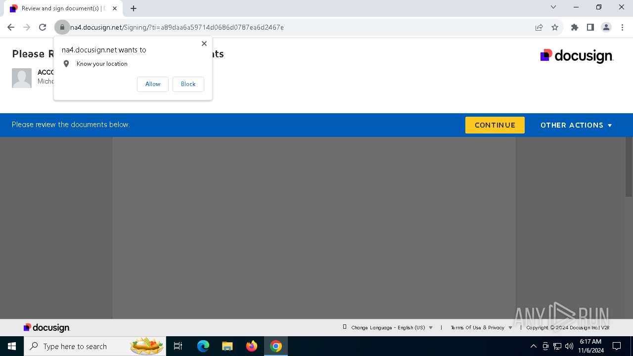Click 'Please review the documents below.' text
The width and height of the screenshot is (633, 356).
[71, 125]
